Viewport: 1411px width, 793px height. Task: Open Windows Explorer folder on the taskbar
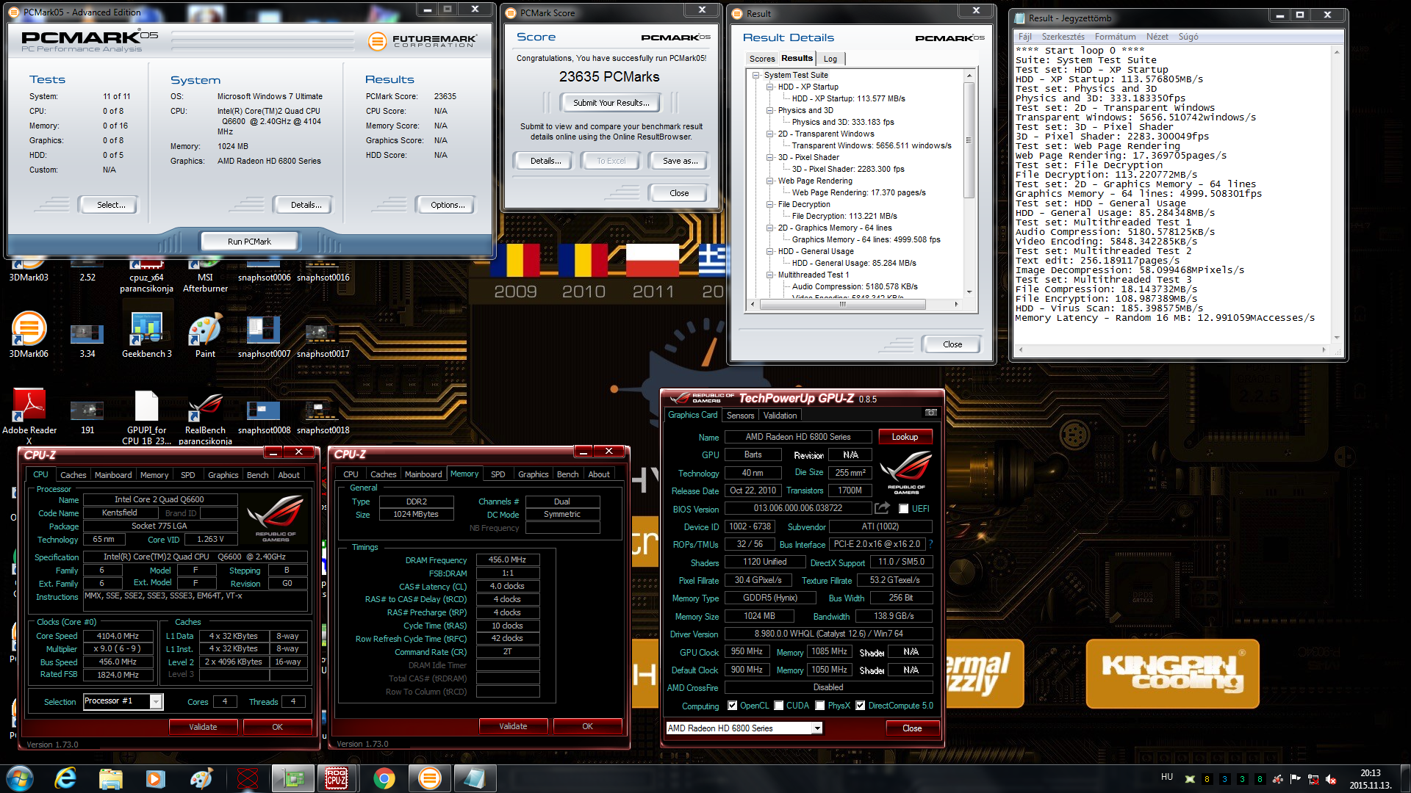click(x=110, y=778)
